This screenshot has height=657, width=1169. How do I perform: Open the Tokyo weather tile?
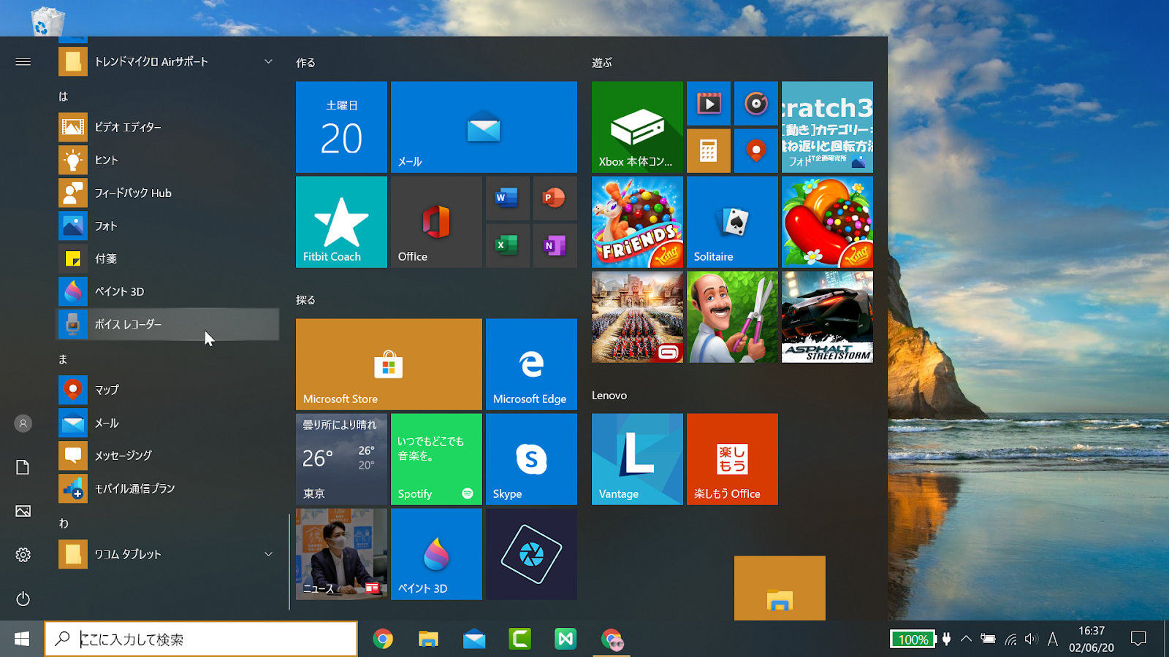click(341, 459)
